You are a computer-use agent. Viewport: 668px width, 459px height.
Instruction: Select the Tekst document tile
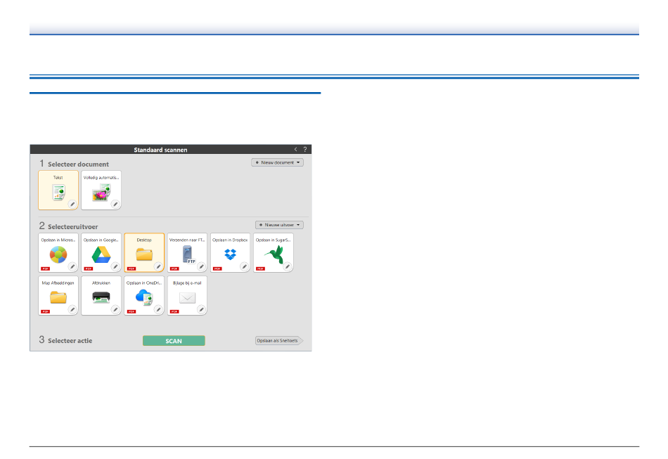click(x=58, y=190)
